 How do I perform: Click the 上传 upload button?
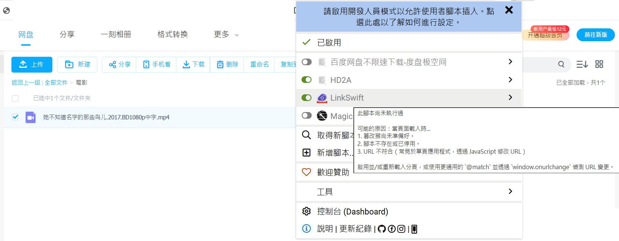(x=32, y=64)
